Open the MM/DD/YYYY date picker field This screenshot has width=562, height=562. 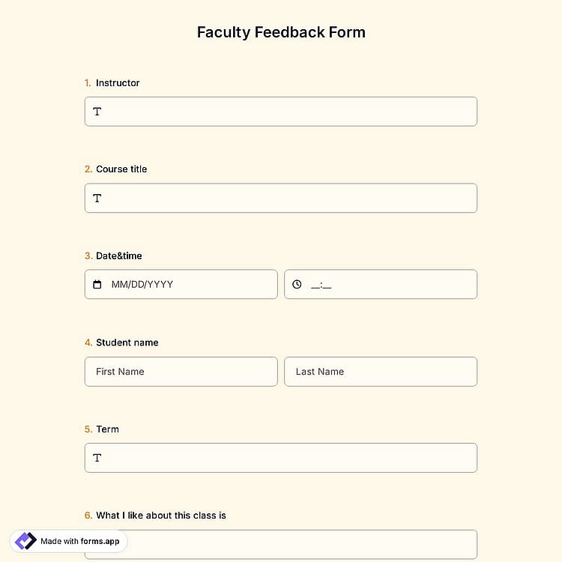coord(181,284)
